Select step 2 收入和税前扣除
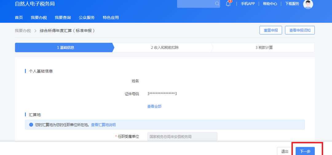332x155 pixels. [x=165, y=48]
